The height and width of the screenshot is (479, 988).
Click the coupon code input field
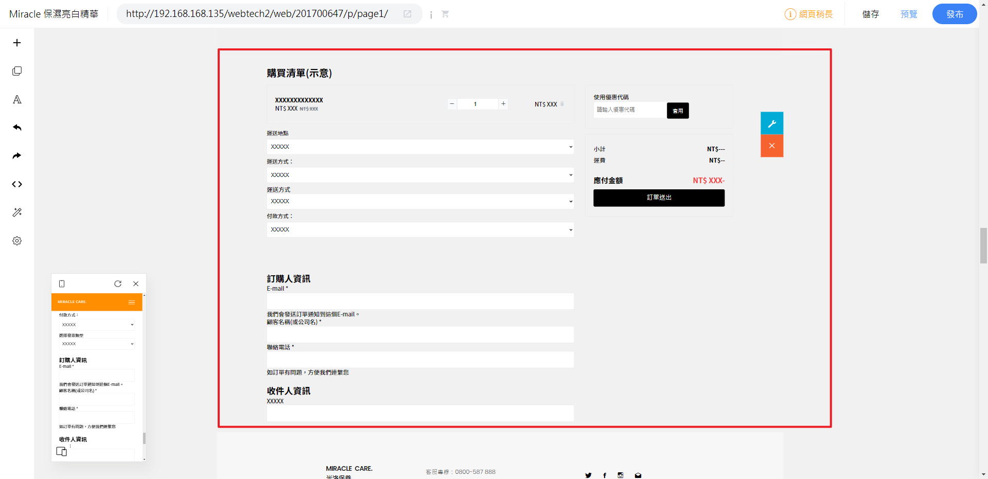tap(630, 110)
